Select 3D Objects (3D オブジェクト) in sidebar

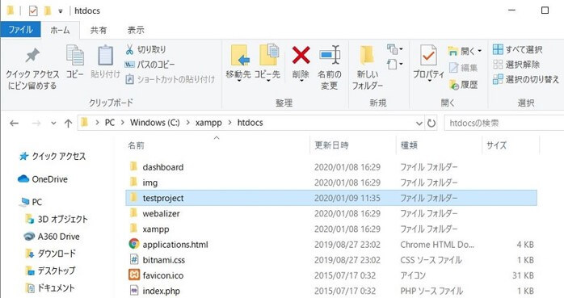[57, 219]
